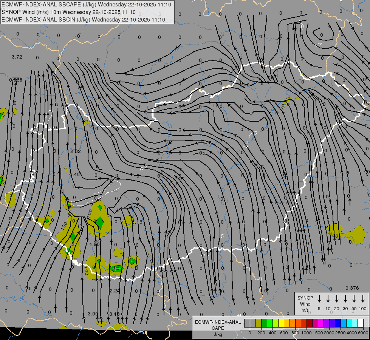Pick the yellow-green 400 CAPE swatch

(x=276, y=323)
